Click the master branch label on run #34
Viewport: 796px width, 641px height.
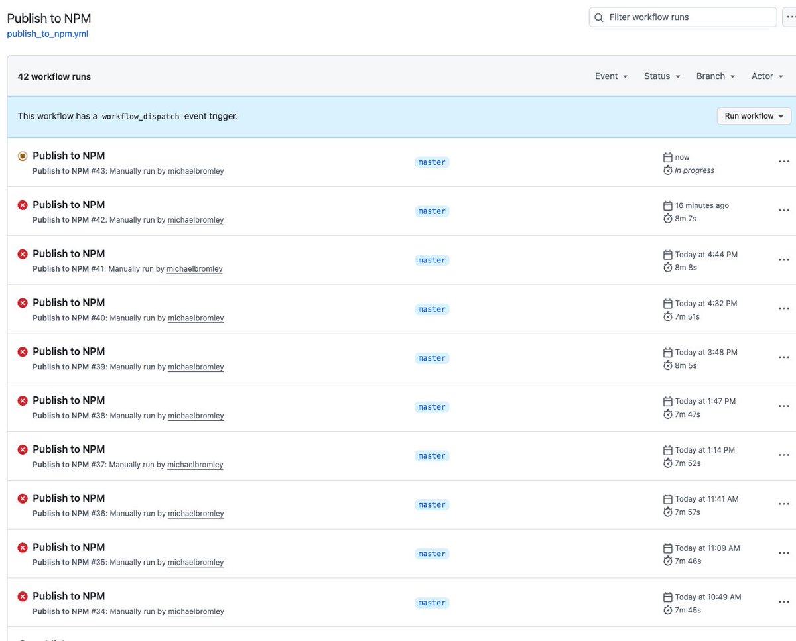[432, 603]
